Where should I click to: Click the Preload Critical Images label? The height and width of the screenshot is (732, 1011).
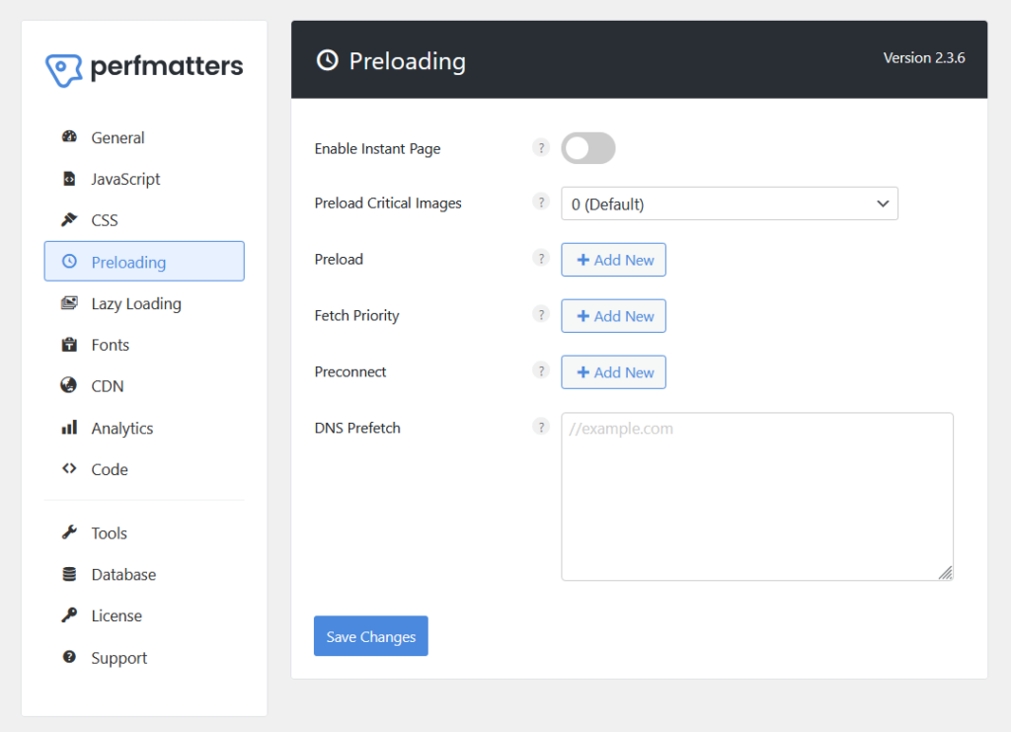[x=388, y=203]
